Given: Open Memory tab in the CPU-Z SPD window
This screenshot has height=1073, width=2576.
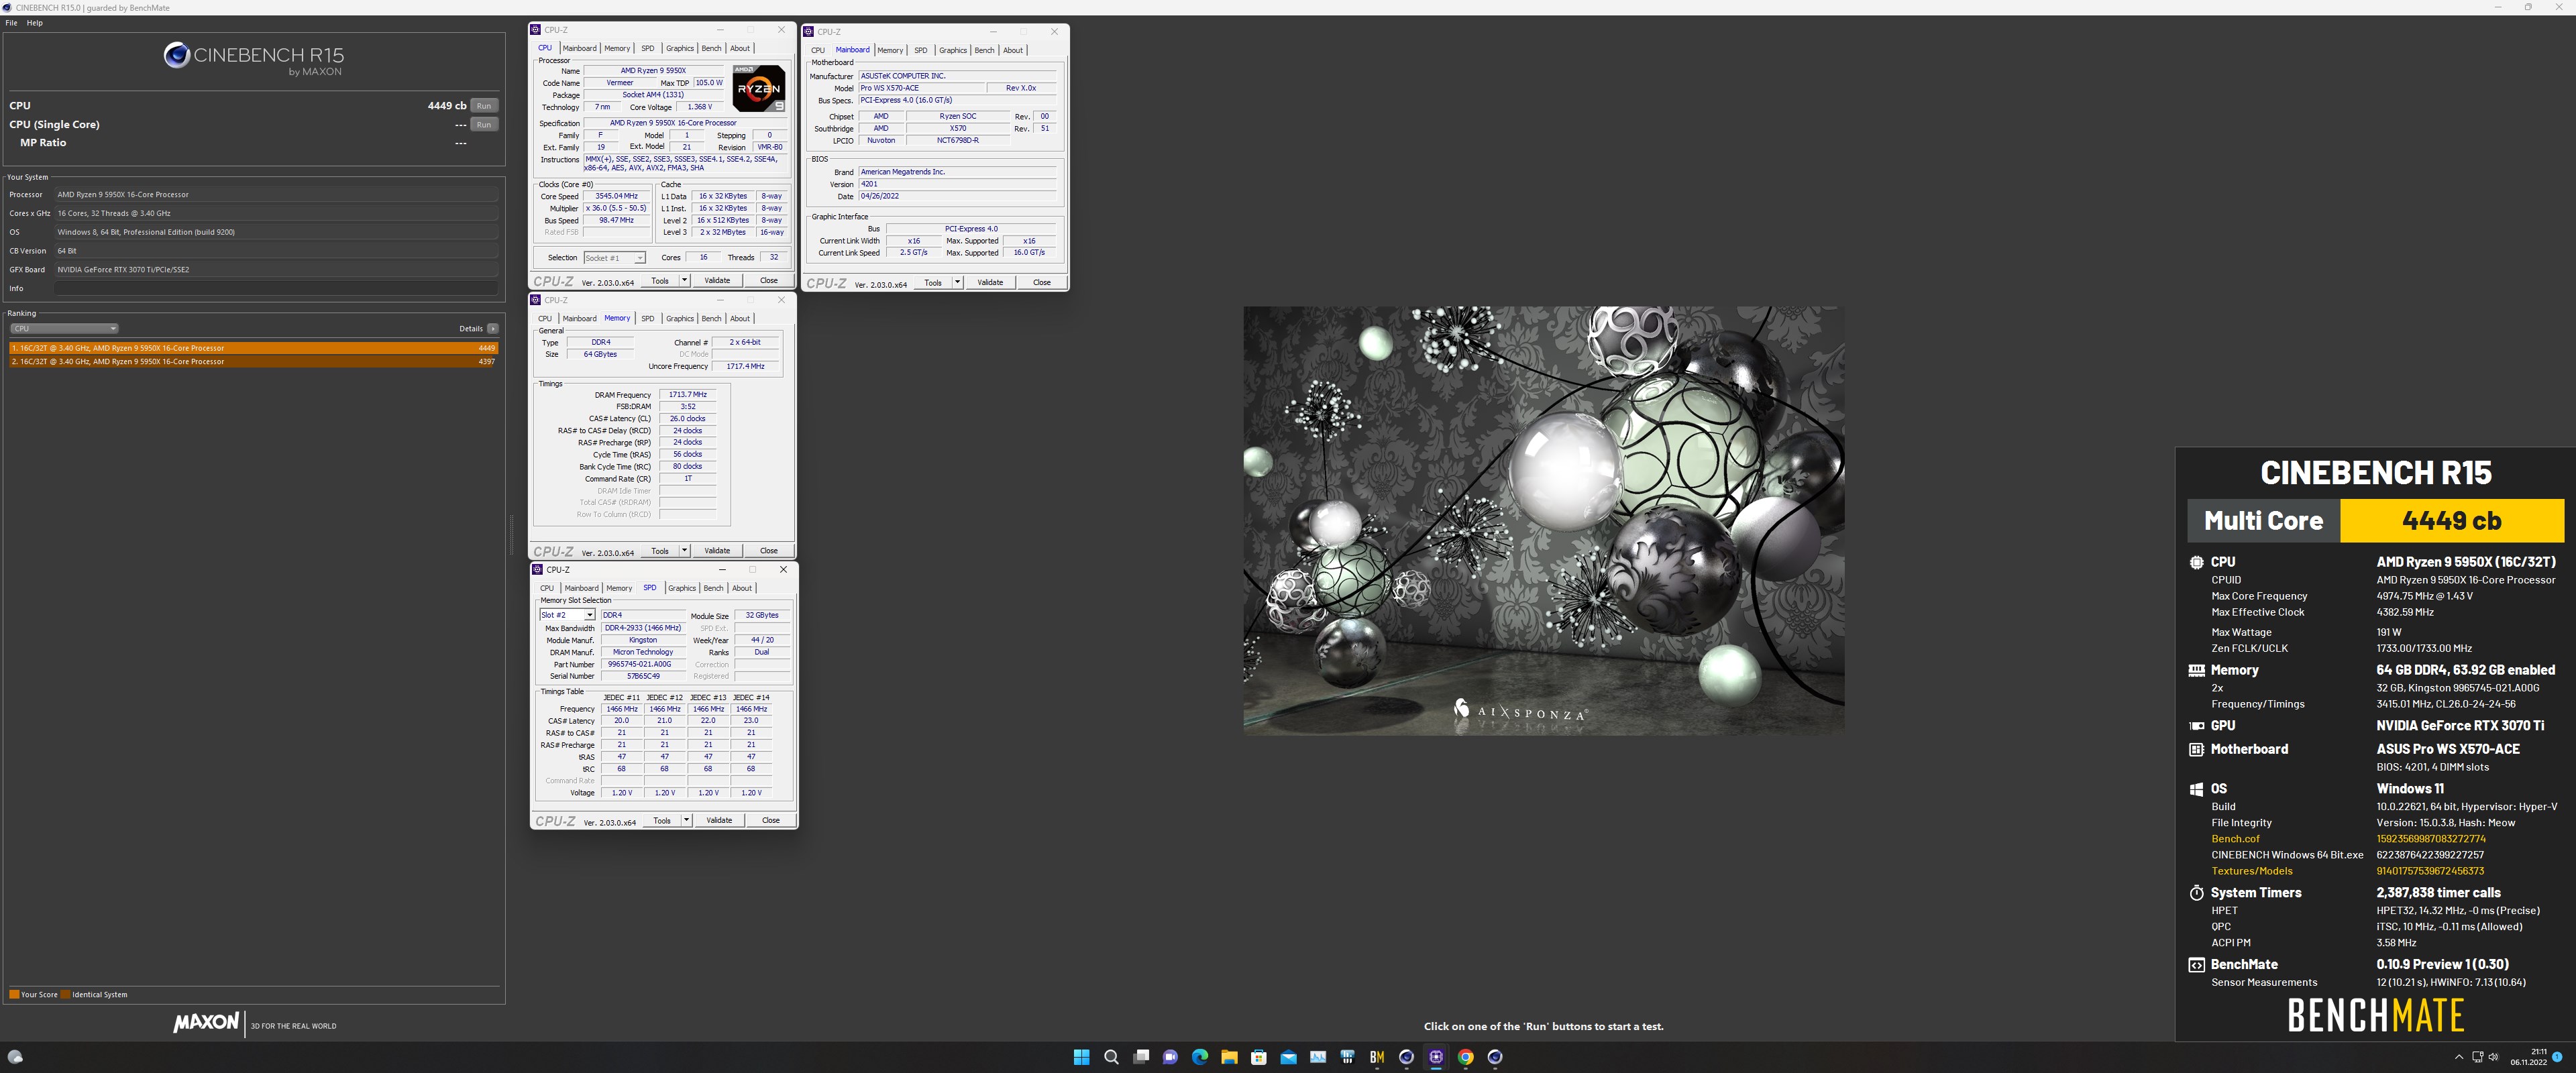Looking at the screenshot, I should (619, 588).
